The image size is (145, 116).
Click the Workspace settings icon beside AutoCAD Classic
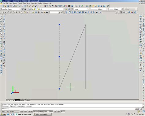[x=23, y=9]
